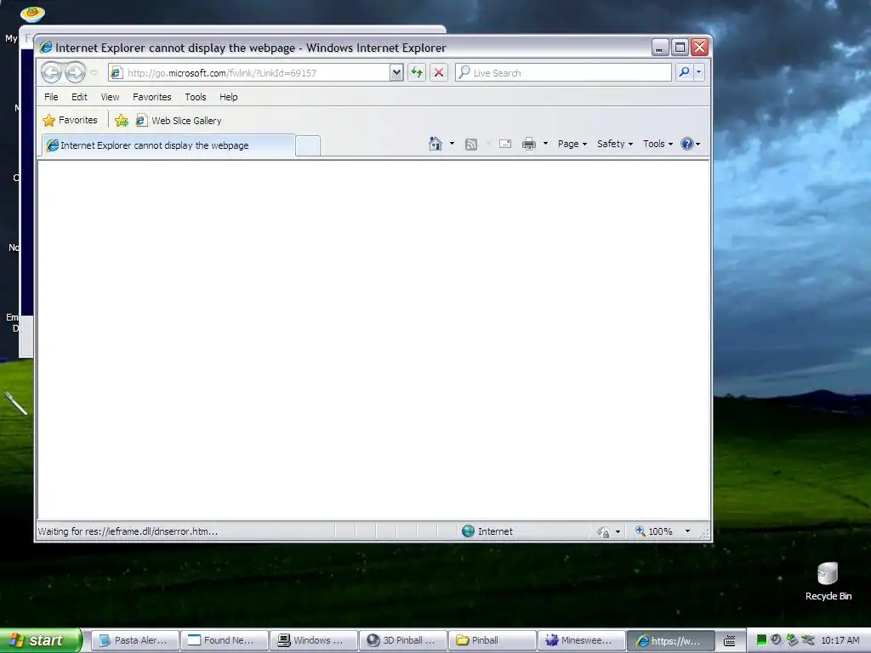
Task: Click Add to Favorites Bar star icon
Action: (x=121, y=121)
